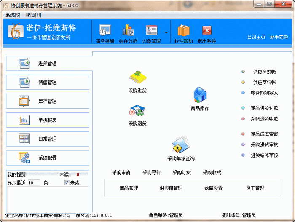Viewport: 295px width, 222px height.
Task: Maximize the application window
Action: pos(269,4)
